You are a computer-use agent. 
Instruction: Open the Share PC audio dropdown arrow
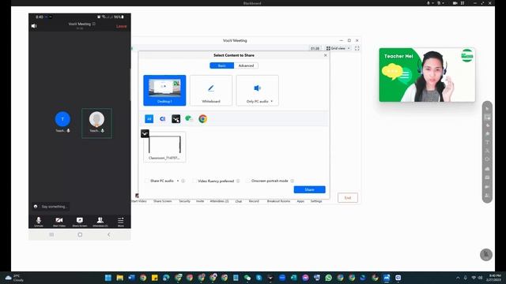[x=177, y=181]
